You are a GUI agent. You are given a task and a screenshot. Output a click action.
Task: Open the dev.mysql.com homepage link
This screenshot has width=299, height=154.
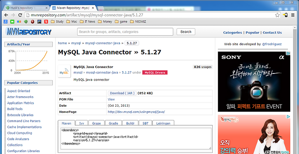136,112
